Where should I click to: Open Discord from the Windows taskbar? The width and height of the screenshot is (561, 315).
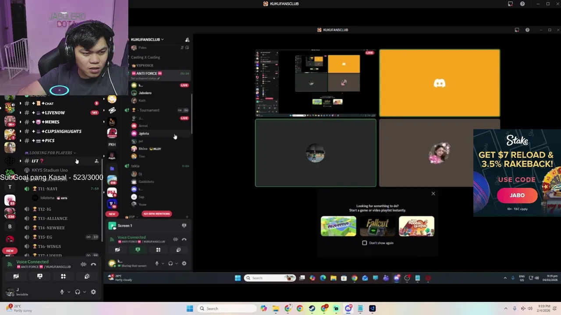[x=348, y=308]
